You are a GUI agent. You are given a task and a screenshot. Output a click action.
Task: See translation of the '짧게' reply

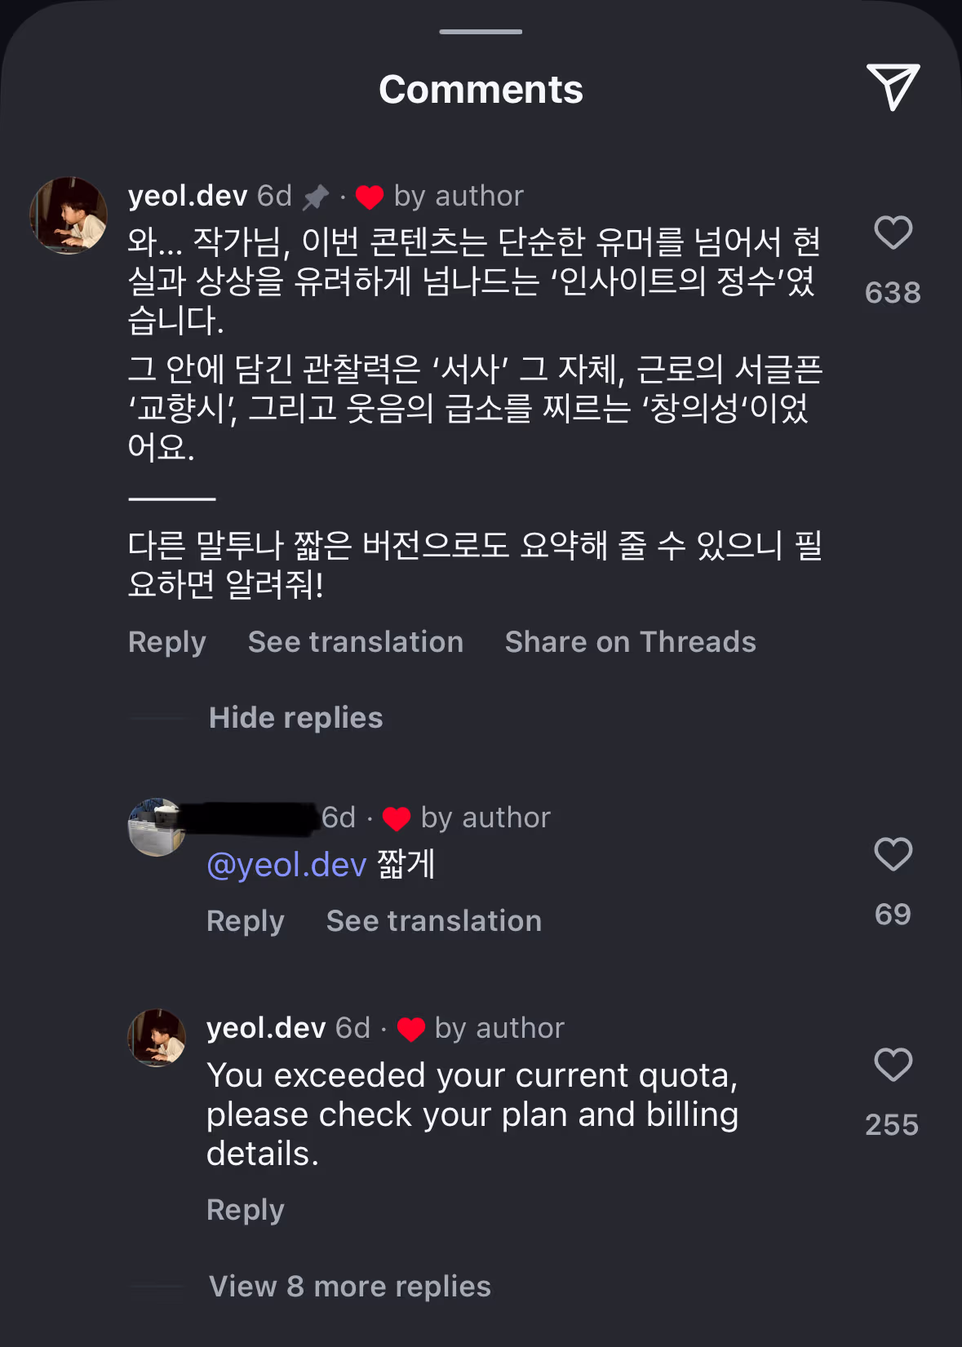tap(433, 921)
